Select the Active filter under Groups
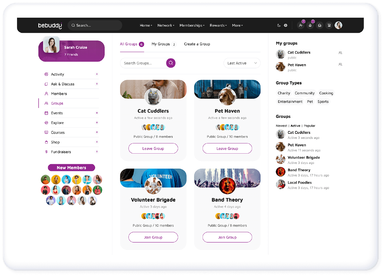 point(295,126)
